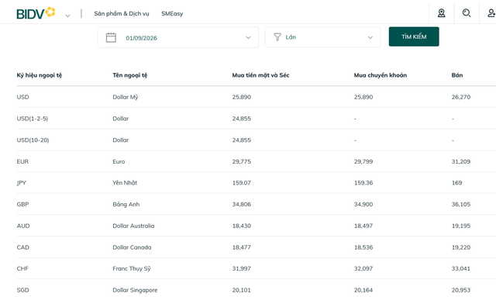
Task: Select the USD sell rate 26,270
Action: point(461,97)
